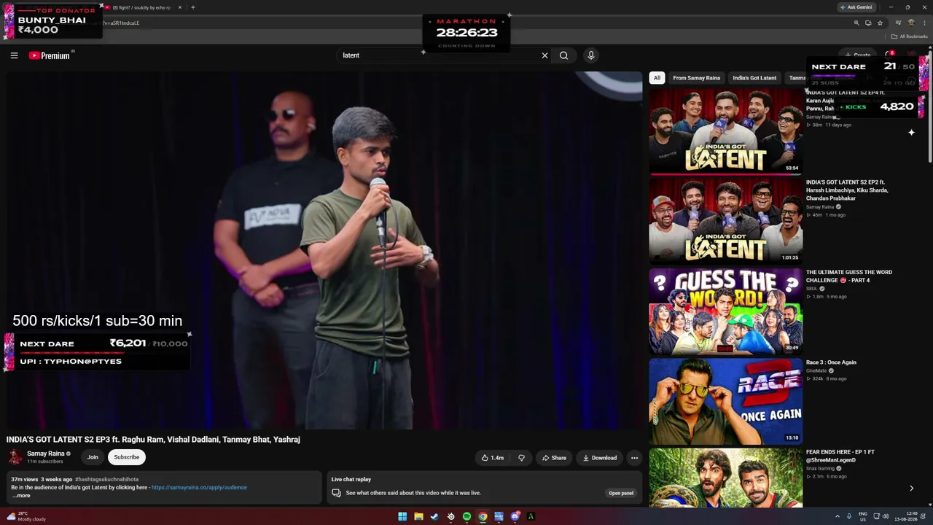933x525 pixels.
Task: Open the ENG US language switcher
Action: 863,516
